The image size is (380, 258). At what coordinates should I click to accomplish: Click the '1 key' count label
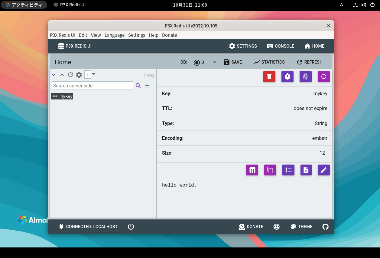click(149, 75)
